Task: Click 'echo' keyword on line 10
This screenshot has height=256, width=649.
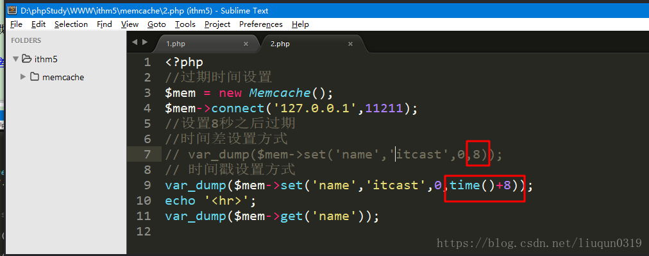Action: coord(180,200)
